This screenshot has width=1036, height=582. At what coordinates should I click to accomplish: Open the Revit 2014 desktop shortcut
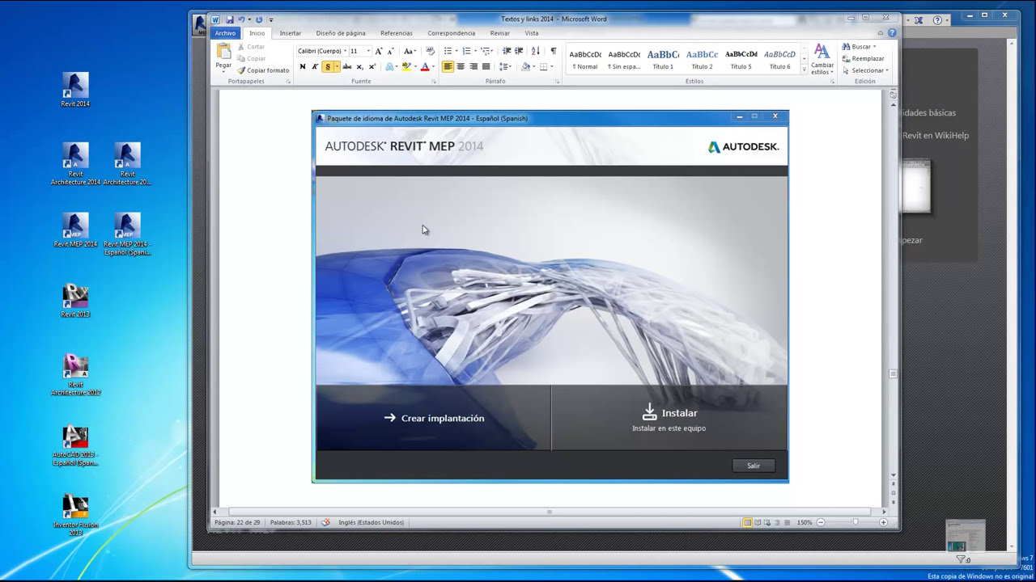(75, 90)
